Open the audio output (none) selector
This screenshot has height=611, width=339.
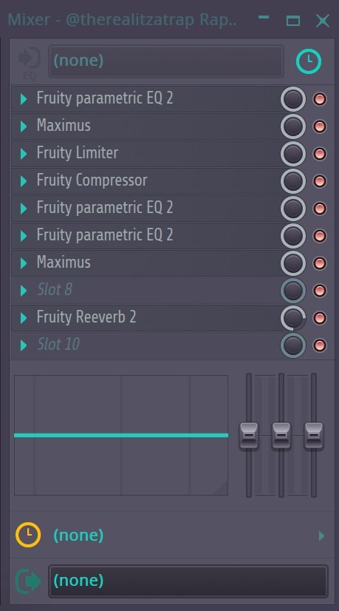(188, 581)
